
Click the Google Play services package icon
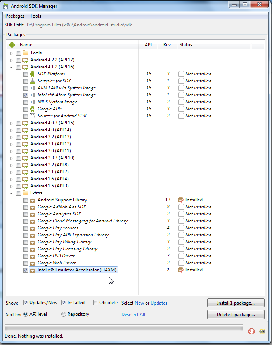(x=33, y=228)
